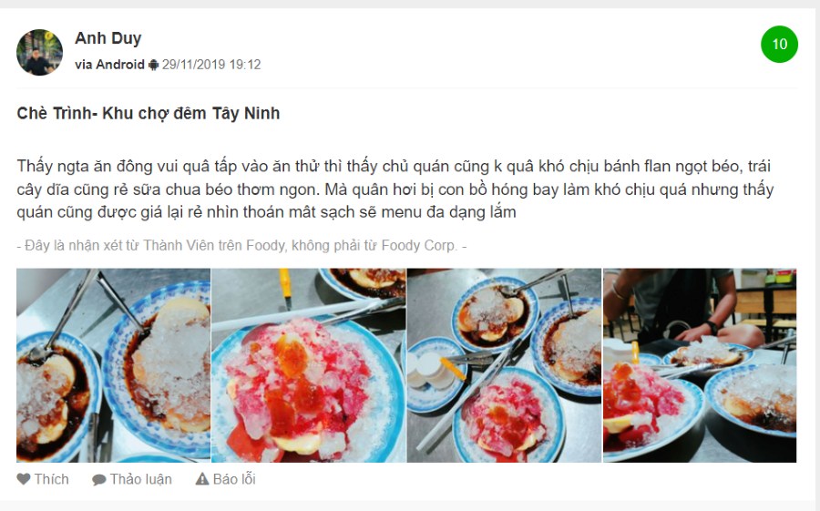Open Anh Duy's profile avatar
The width and height of the screenshot is (820, 511).
(x=40, y=52)
